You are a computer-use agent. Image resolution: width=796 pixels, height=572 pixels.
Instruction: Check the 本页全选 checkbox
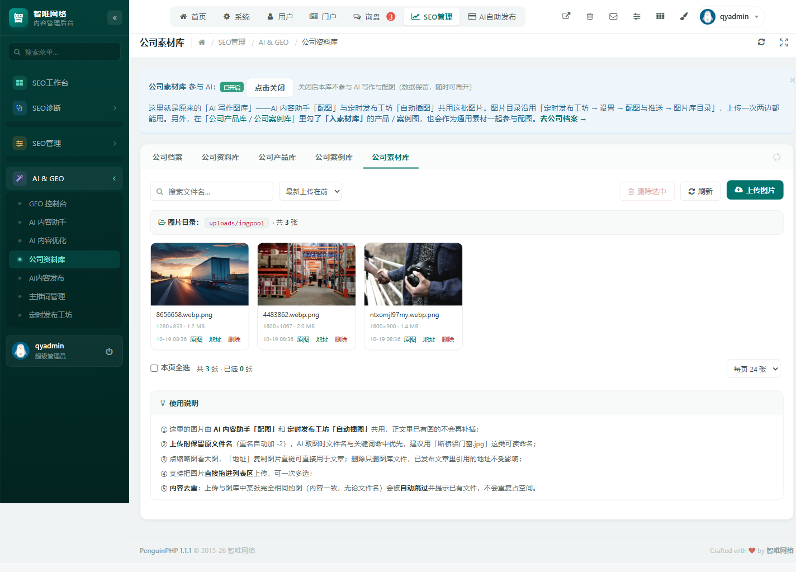tap(154, 368)
